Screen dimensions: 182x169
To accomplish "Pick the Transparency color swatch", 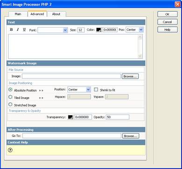I will [70, 117].
